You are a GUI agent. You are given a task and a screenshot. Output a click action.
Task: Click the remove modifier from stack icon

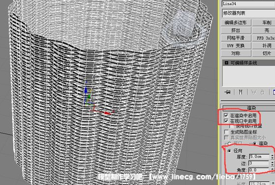point(263,92)
